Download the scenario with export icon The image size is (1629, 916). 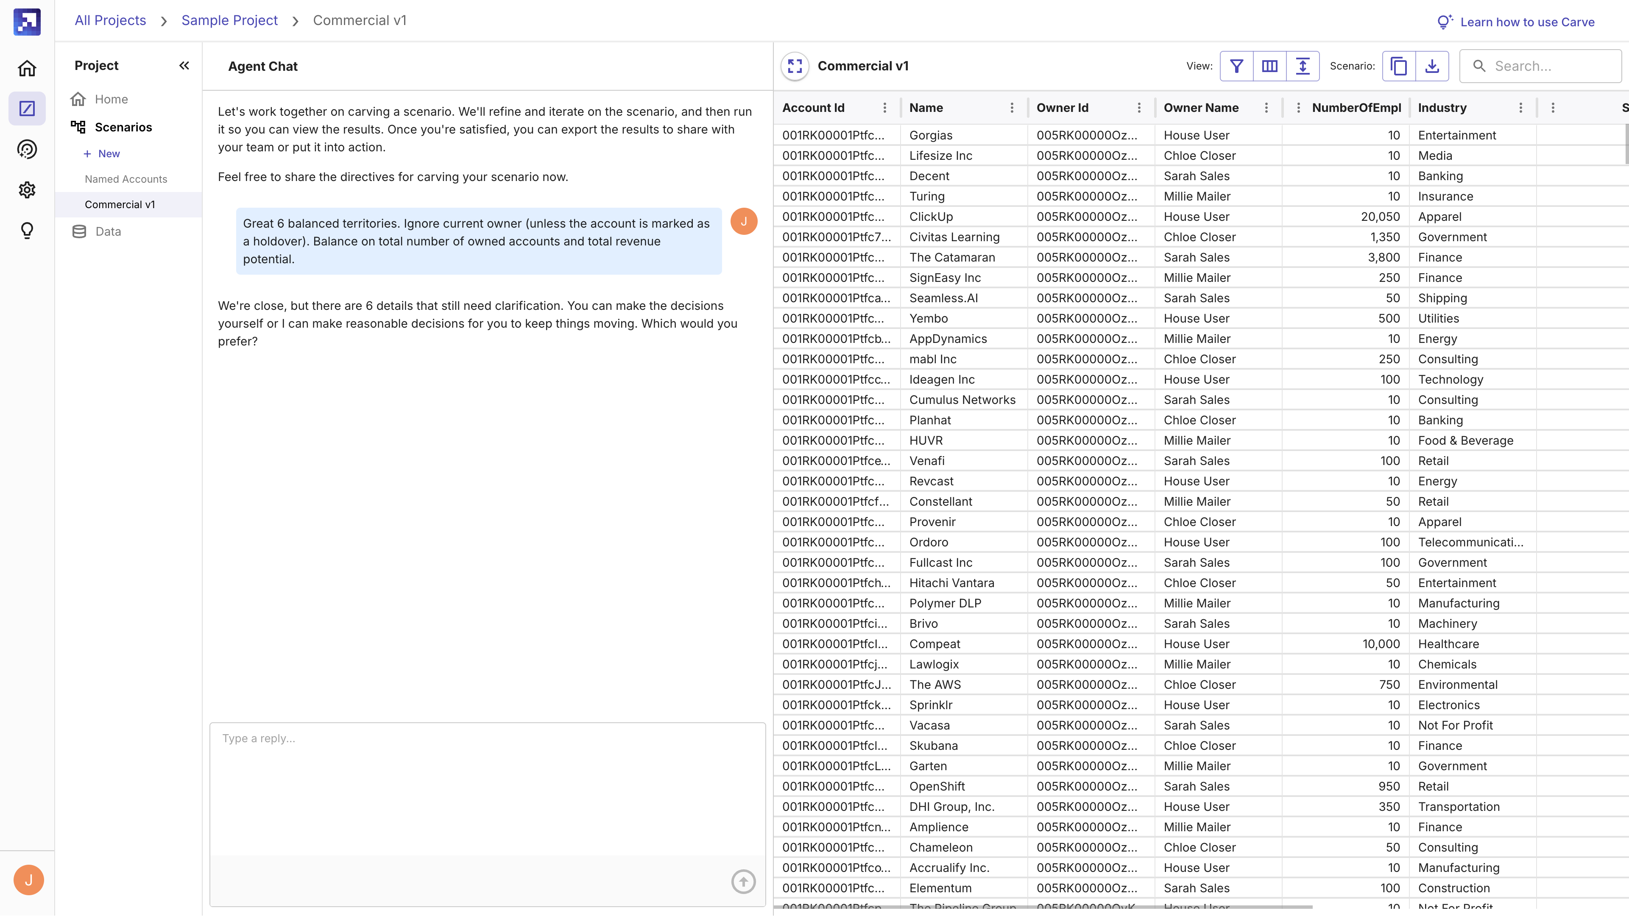1432,66
